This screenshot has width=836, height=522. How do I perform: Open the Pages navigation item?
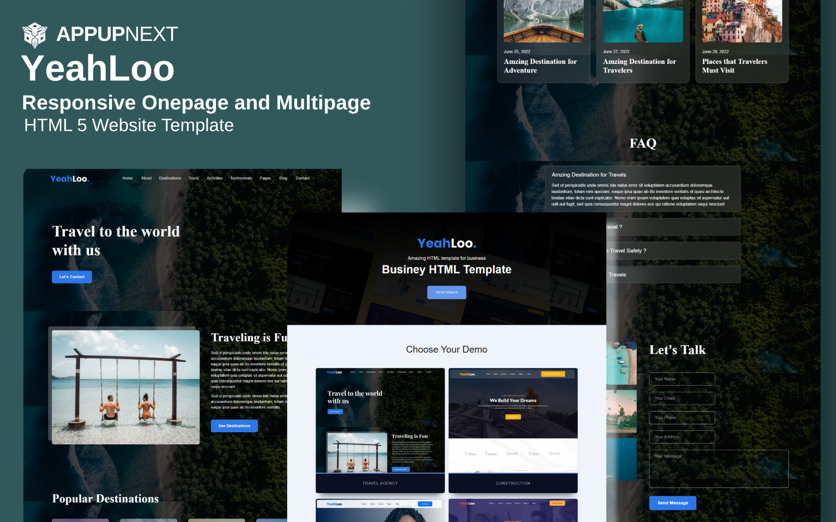point(265,179)
